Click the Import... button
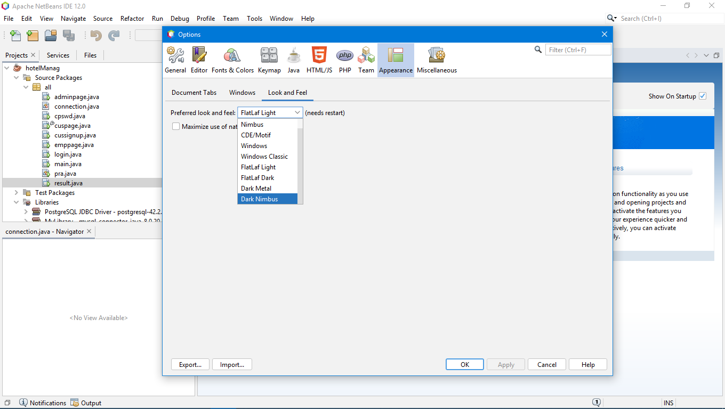Viewport: 725px width, 409px height. pos(232,365)
